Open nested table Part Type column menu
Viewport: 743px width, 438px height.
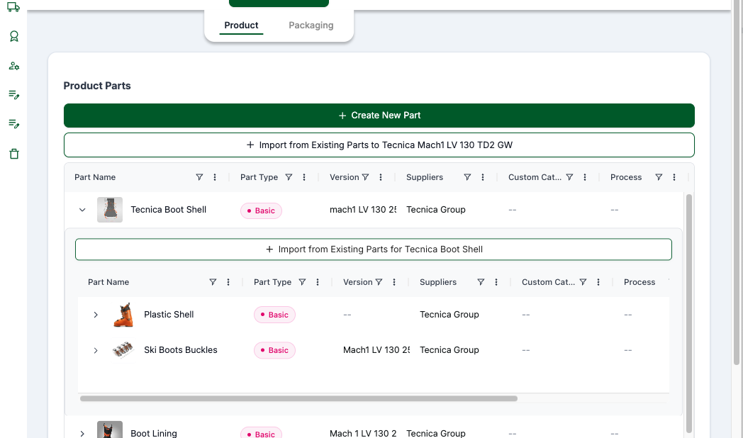[318, 282]
